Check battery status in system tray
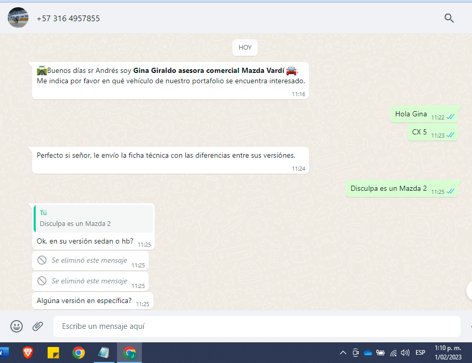Image resolution: width=472 pixels, height=363 pixels. pos(380,353)
